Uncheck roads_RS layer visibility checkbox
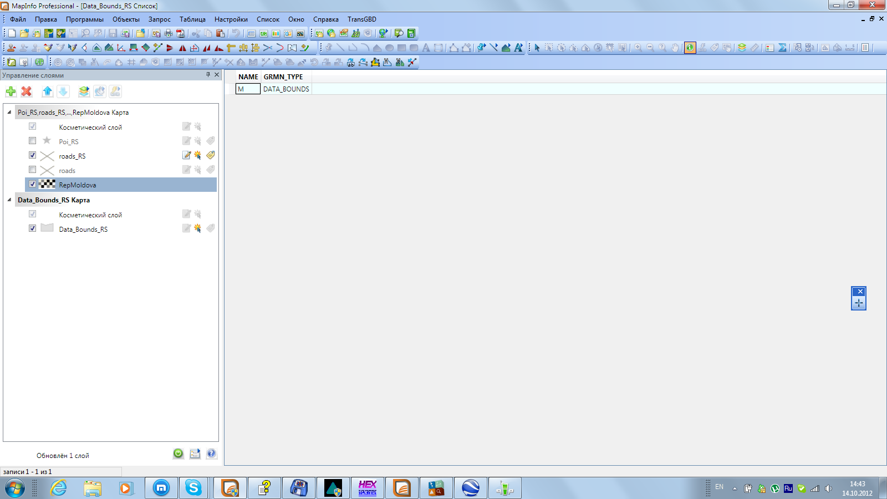Viewport: 887px width, 499px height. (32, 155)
